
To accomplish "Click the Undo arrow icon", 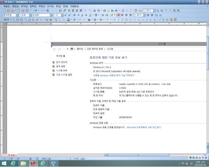I will [36, 11].
